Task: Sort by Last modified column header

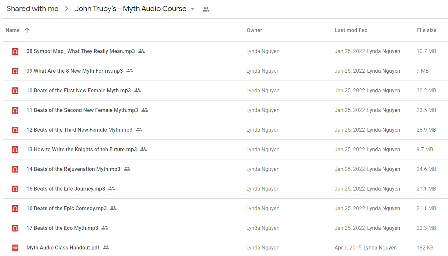Action: coord(351,30)
